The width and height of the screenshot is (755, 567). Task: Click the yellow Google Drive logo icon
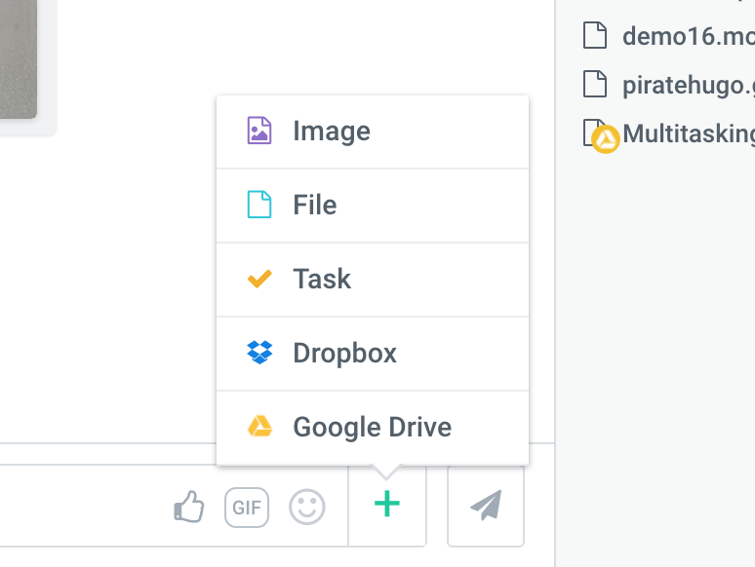tap(260, 426)
